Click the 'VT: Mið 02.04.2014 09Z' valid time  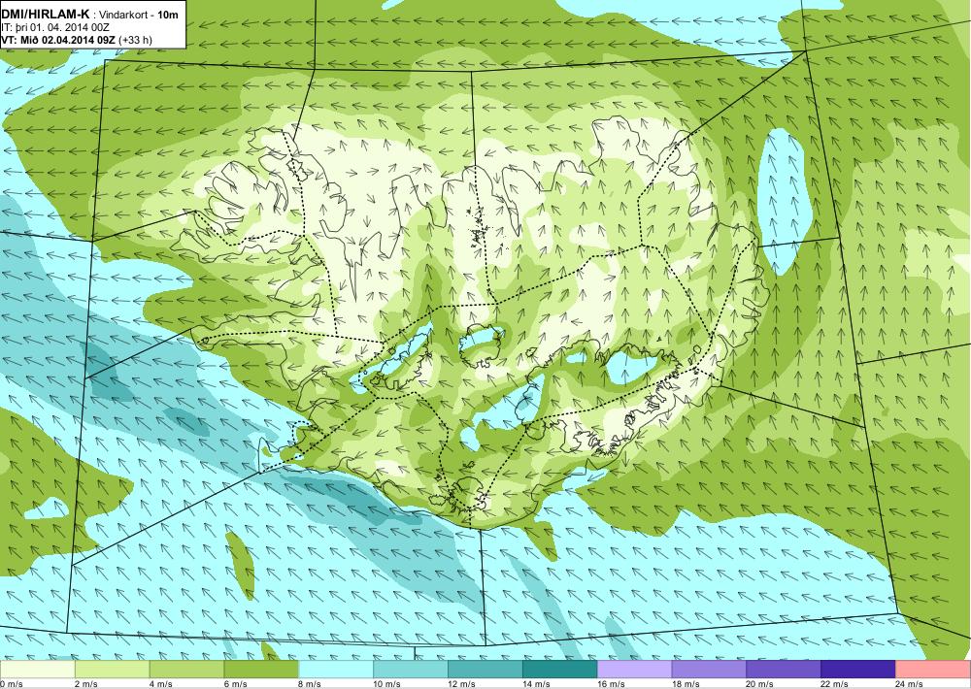(59, 40)
